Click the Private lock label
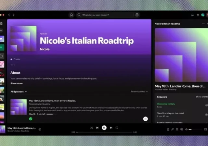Screen dimensions: 208x146 (x=15, y=59)
